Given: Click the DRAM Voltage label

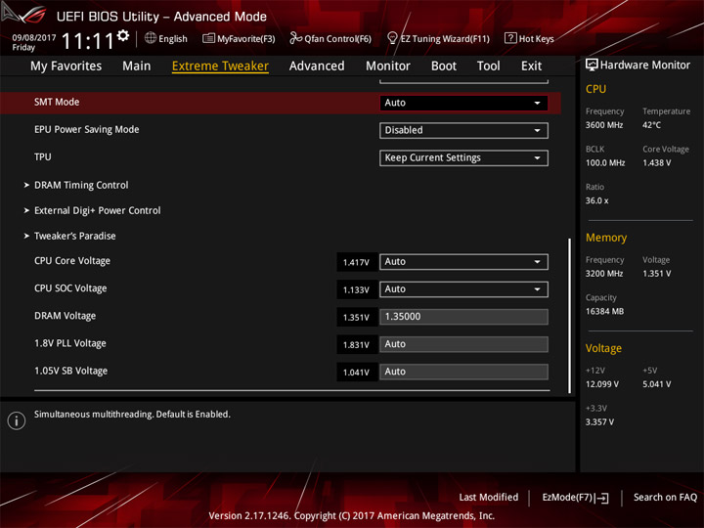Looking at the screenshot, I should tap(66, 316).
